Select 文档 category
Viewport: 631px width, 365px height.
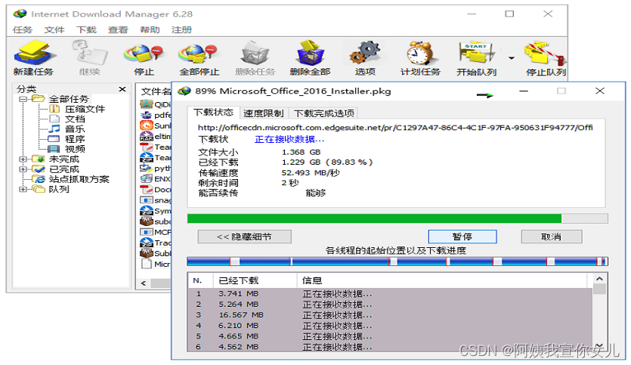[x=75, y=119]
